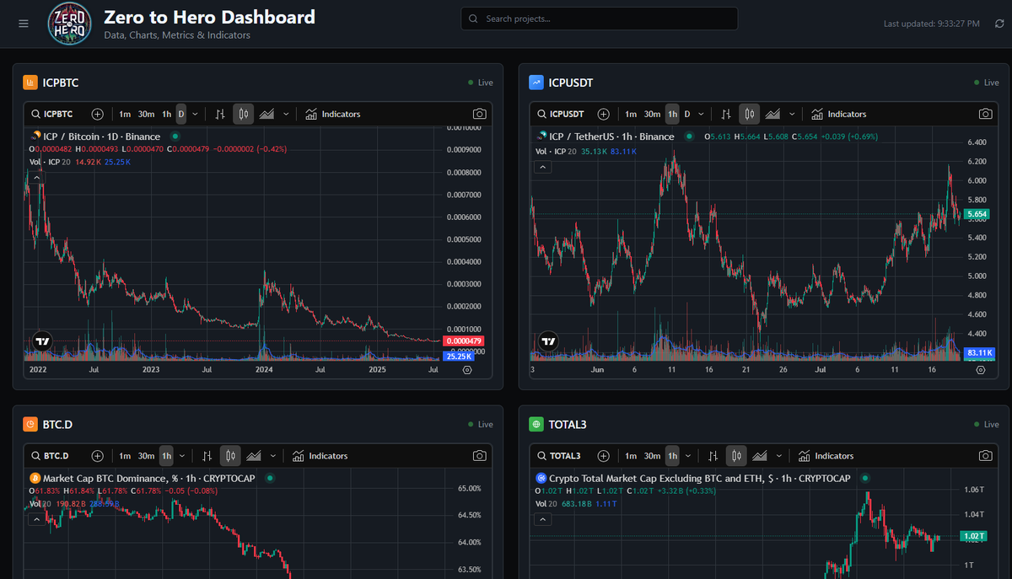Open the interval dropdown in ICPUSDT chart
Viewport: 1012px width, 579px height.
coord(701,114)
